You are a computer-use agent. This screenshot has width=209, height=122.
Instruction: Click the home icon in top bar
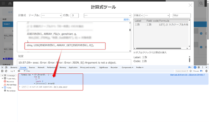(x=10, y=4)
